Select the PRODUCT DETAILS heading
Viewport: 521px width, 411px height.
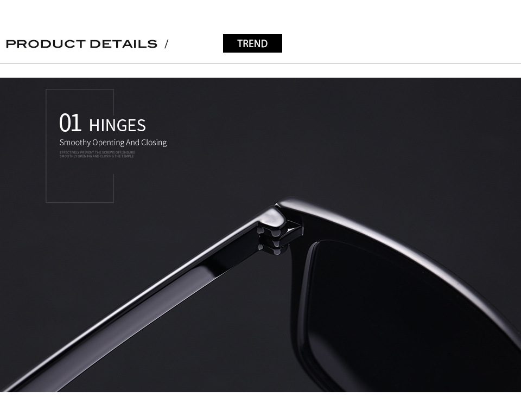[81, 44]
